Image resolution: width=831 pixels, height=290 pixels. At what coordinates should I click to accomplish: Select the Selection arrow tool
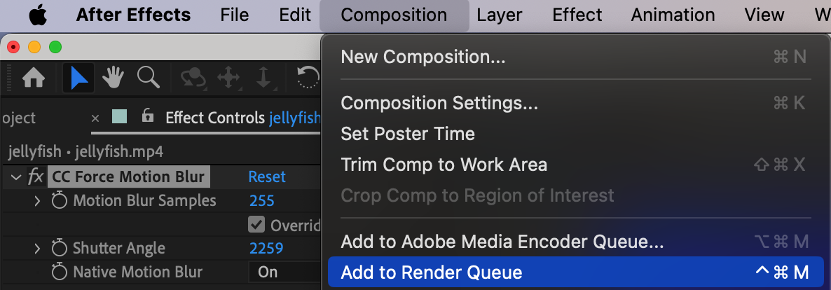point(78,78)
